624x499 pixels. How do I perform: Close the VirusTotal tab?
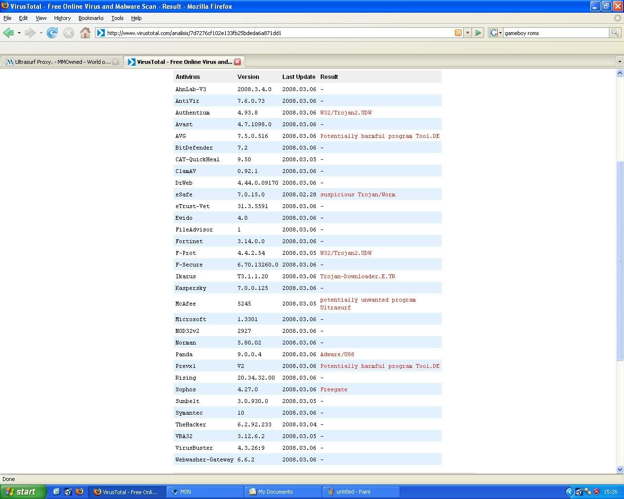coord(237,62)
